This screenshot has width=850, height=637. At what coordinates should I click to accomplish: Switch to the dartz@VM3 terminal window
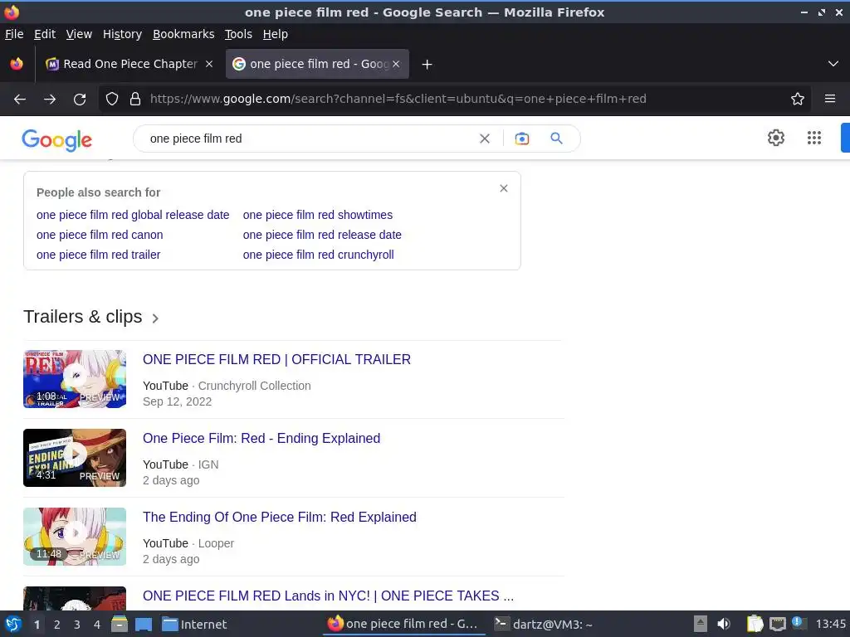click(x=544, y=624)
